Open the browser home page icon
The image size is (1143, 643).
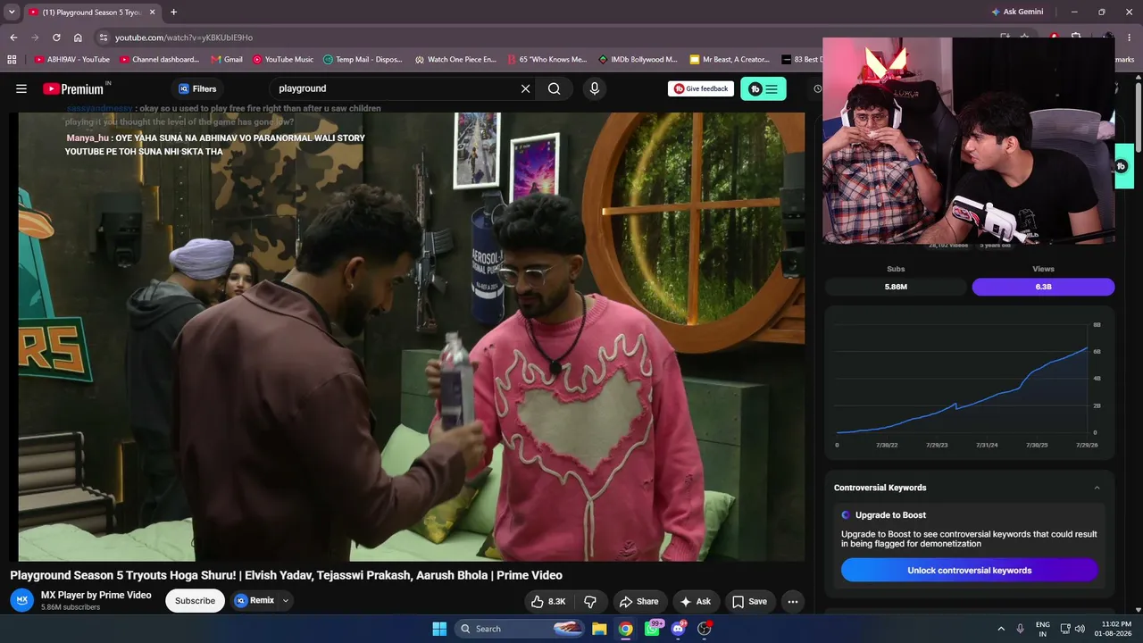(x=78, y=38)
